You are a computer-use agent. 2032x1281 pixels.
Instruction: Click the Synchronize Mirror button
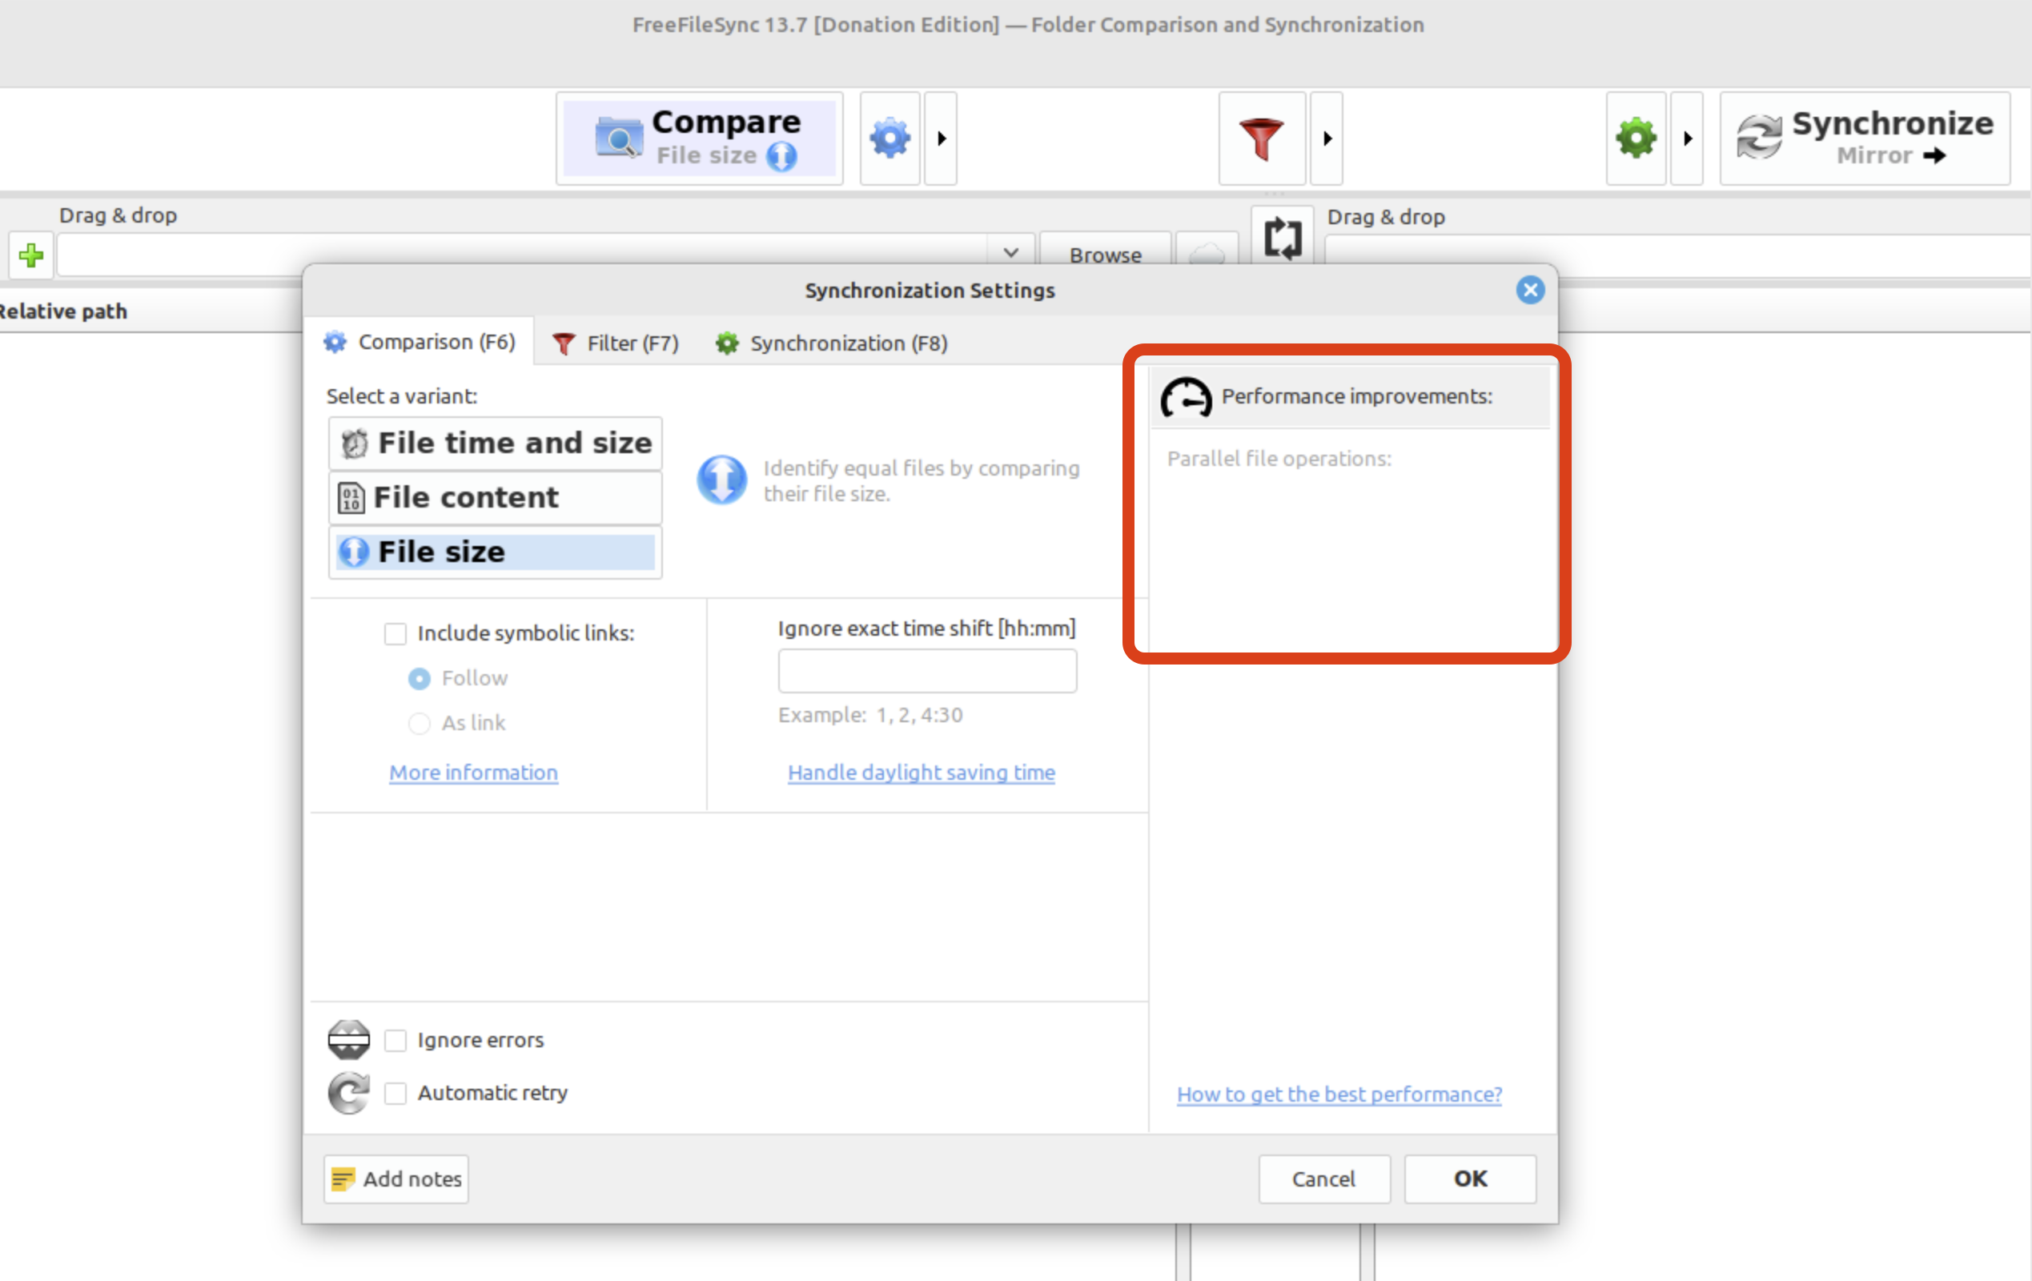click(x=1865, y=139)
